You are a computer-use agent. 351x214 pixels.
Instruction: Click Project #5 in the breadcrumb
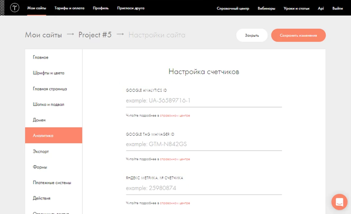click(x=95, y=35)
